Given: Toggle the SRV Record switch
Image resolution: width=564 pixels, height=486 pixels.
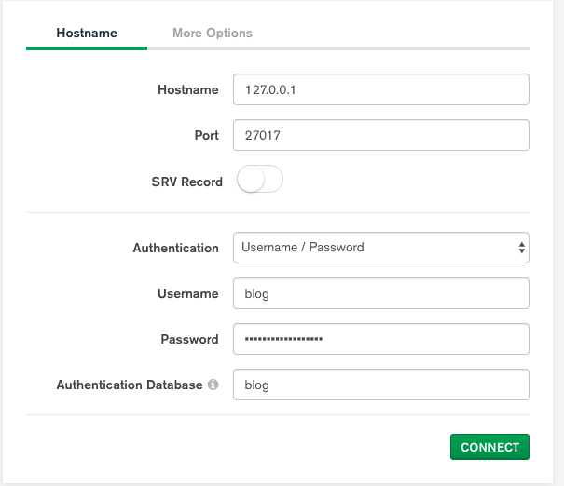Looking at the screenshot, I should coord(260,180).
